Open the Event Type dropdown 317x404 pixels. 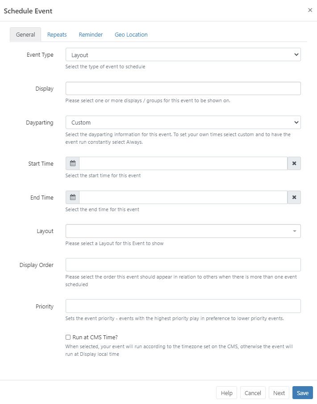tap(183, 54)
